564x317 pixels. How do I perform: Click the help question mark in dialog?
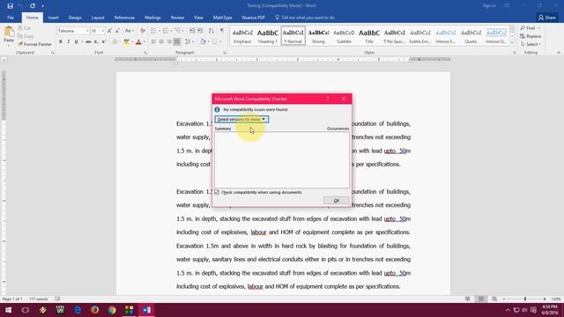[x=328, y=99]
